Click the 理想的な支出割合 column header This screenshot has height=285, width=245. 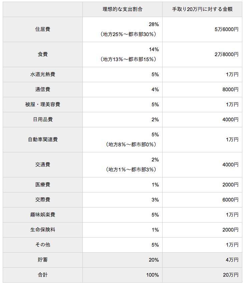pos(122,9)
